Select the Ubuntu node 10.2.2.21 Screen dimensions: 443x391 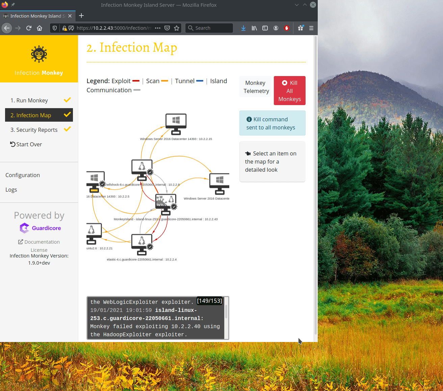click(94, 234)
